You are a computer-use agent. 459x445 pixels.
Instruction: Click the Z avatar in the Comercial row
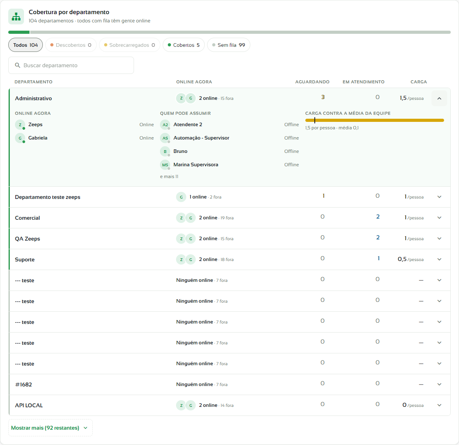(x=181, y=218)
